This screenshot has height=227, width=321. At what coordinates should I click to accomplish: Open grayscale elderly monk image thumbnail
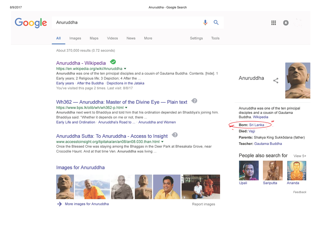coord(122,187)
